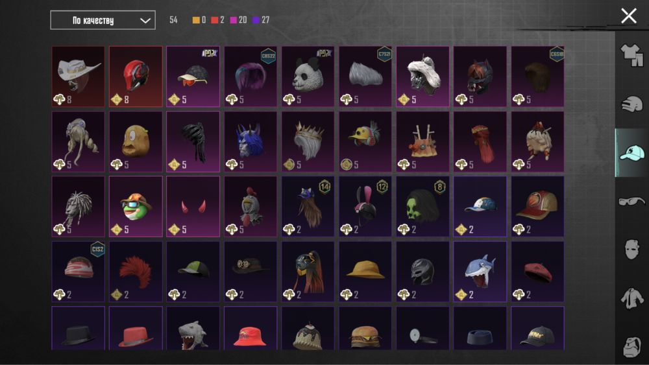Choose the panda head mask
Image resolution: width=649 pixels, height=365 pixels.
coord(308,77)
